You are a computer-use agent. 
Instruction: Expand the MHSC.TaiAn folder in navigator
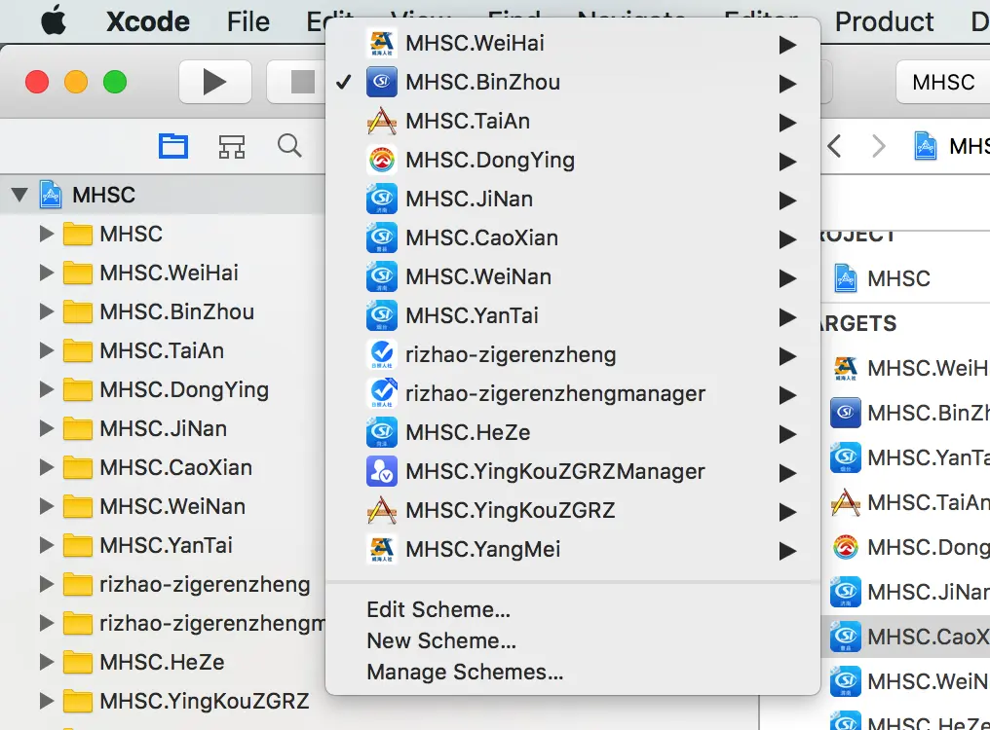(46, 350)
